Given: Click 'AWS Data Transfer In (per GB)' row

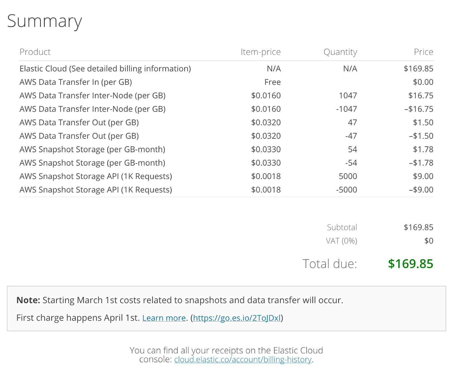Looking at the screenshot, I should pyautogui.click(x=226, y=82).
